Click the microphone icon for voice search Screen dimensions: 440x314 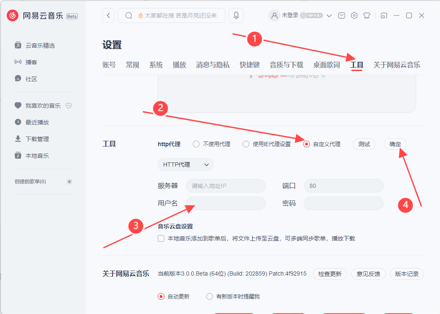point(236,15)
